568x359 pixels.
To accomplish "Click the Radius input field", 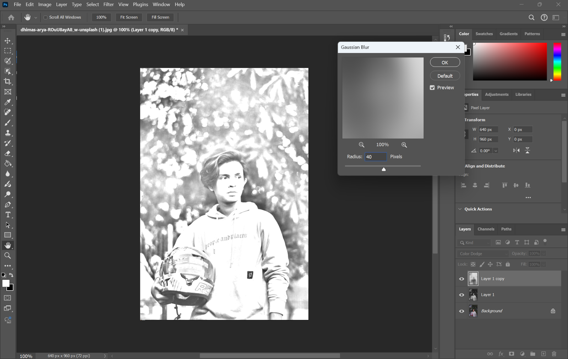I will [376, 157].
